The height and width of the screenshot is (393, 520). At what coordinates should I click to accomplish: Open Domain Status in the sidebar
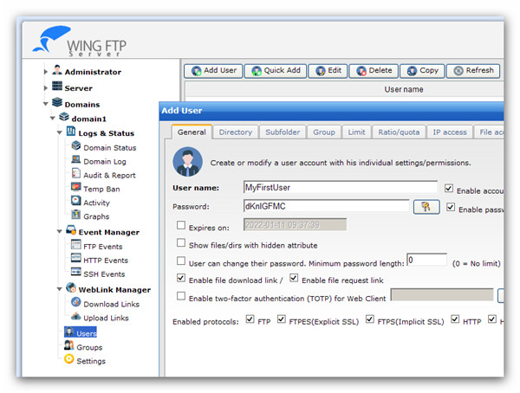coord(109,147)
